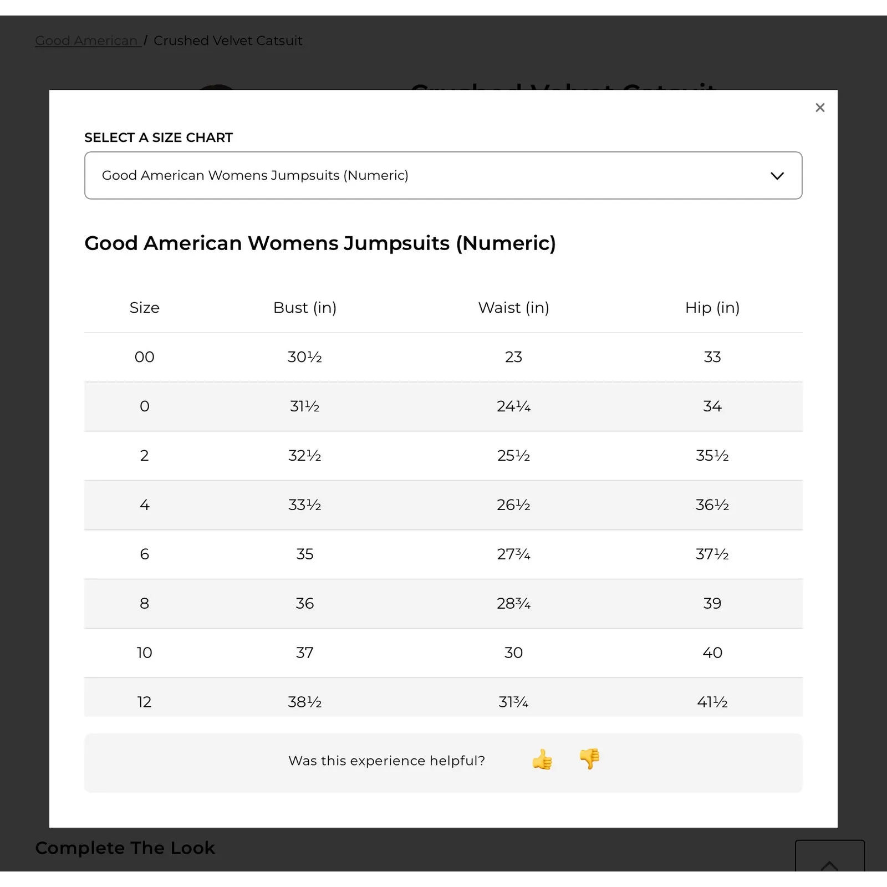Click the 32½ bust value for size 2
Viewport: 887px width, 887px height.
pos(305,456)
